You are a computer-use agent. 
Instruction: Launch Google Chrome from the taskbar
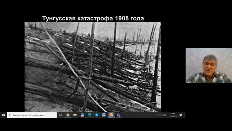click(x=68, y=115)
